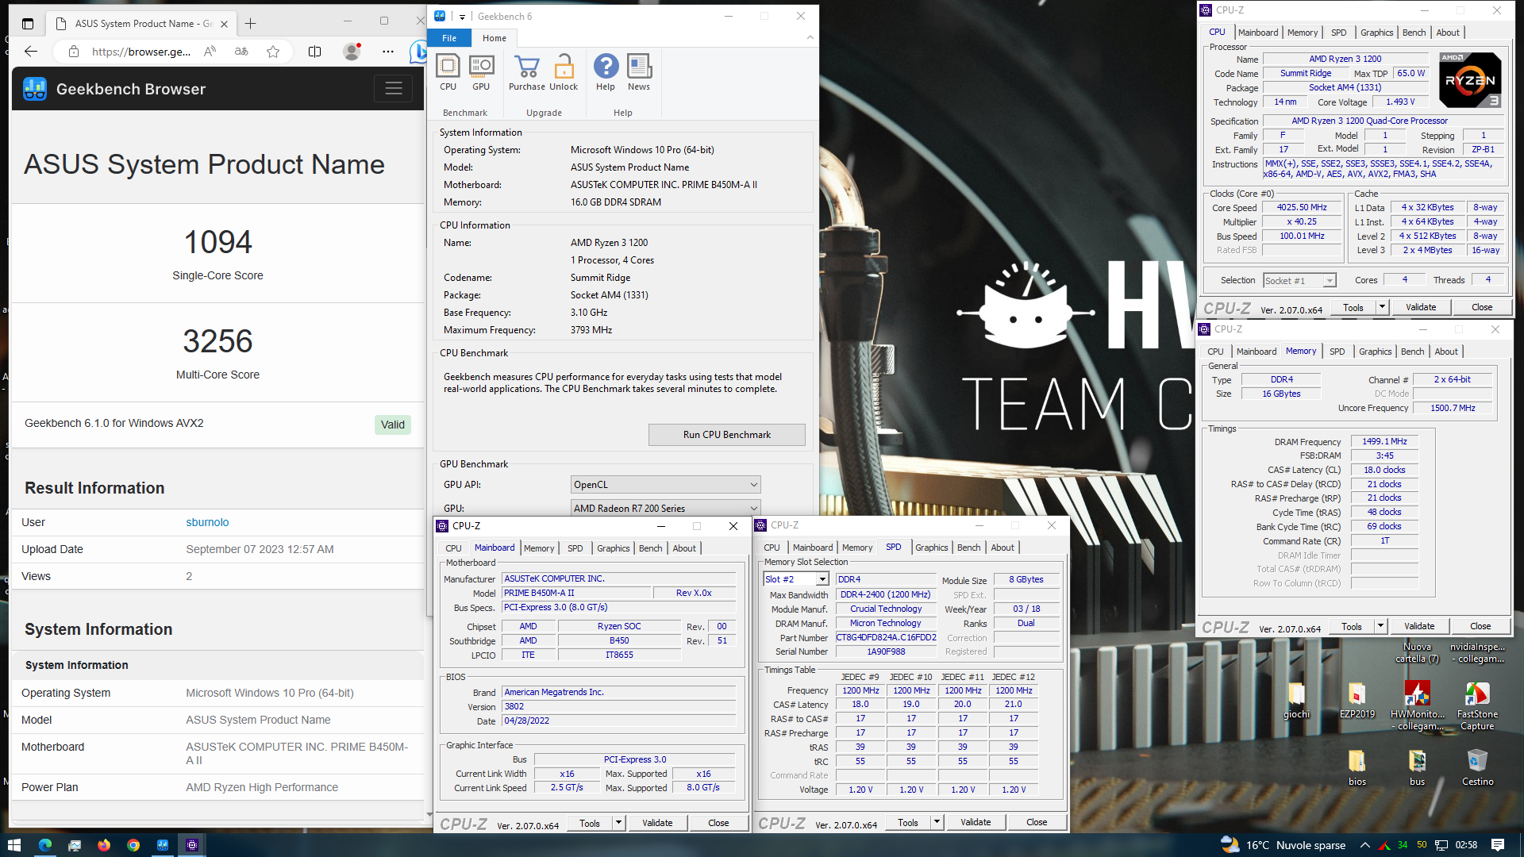Click Tools button in CPU-Z SPD window
The image size is (1524, 857).
(908, 823)
